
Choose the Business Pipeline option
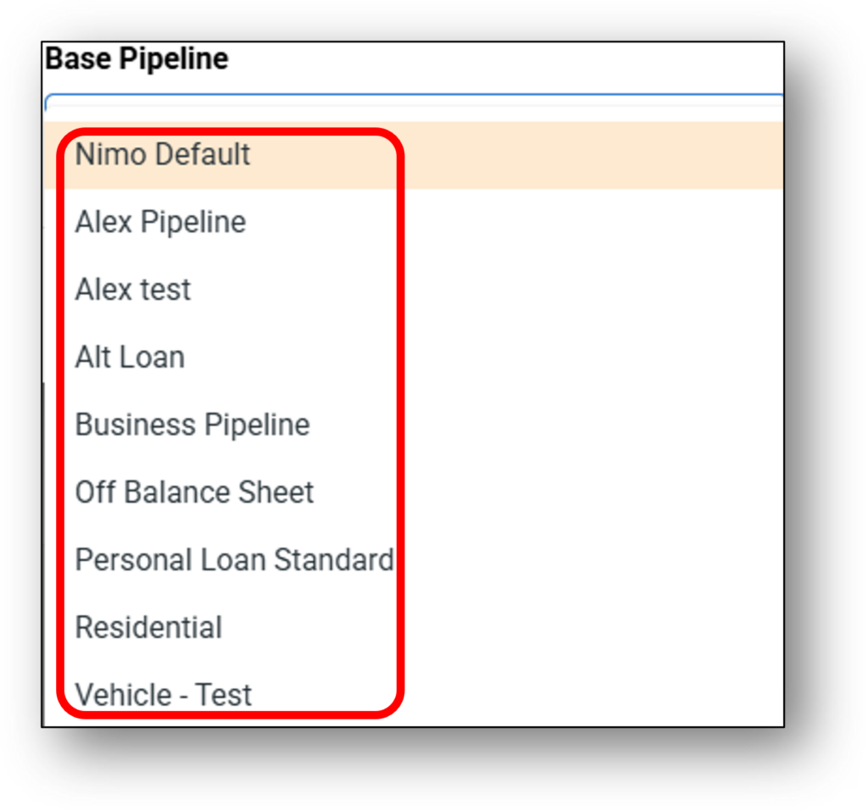[192, 425]
